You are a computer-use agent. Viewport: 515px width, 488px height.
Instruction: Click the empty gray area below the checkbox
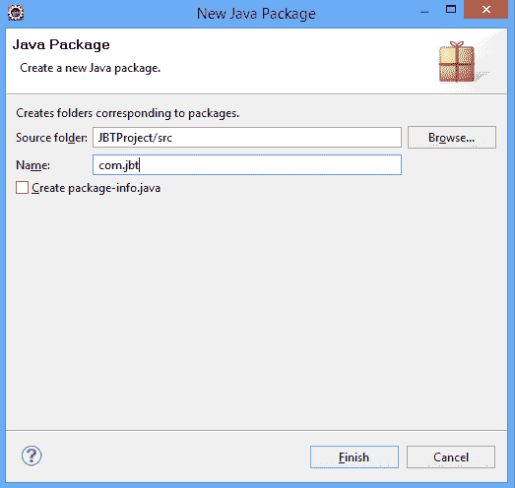[x=256, y=312]
